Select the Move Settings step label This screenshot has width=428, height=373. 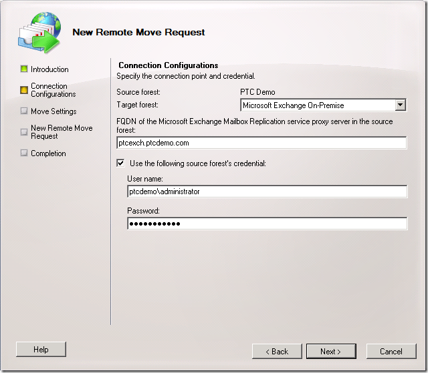click(53, 111)
